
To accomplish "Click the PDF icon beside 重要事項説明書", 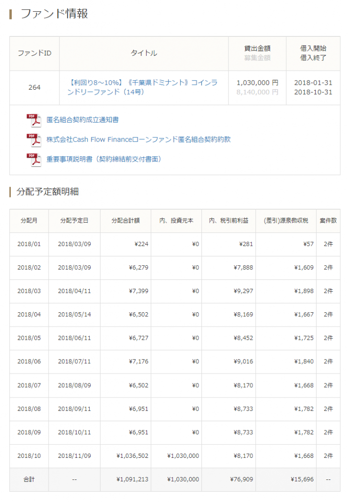I will (34, 159).
